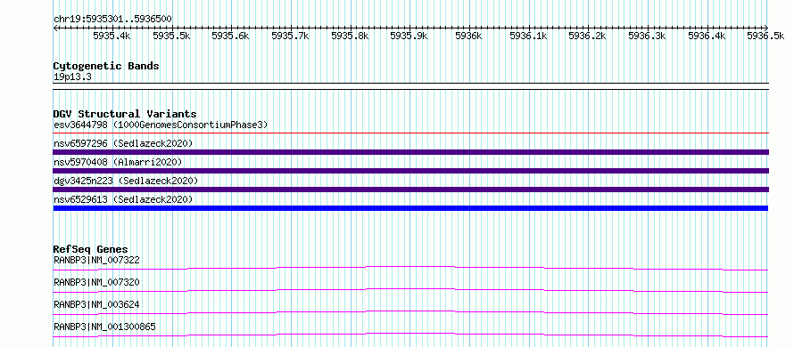Click the 5935.7k ruler tick label
The width and height of the screenshot is (794, 347).
pos(290,36)
